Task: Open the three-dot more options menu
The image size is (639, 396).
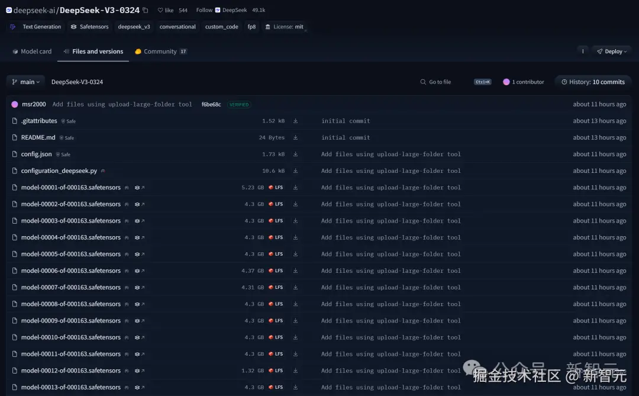Action: click(x=583, y=51)
